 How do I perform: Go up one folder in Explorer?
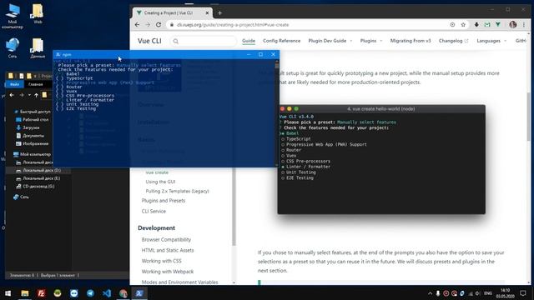tap(37, 95)
